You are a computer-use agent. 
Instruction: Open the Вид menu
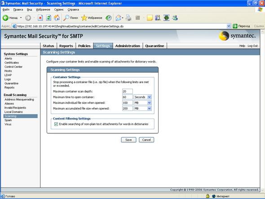pos(29,9)
